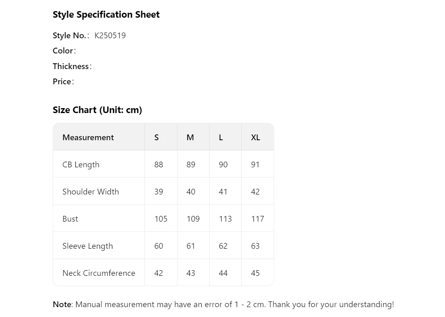Click the style number K250519
445x317 pixels.
tap(110, 36)
